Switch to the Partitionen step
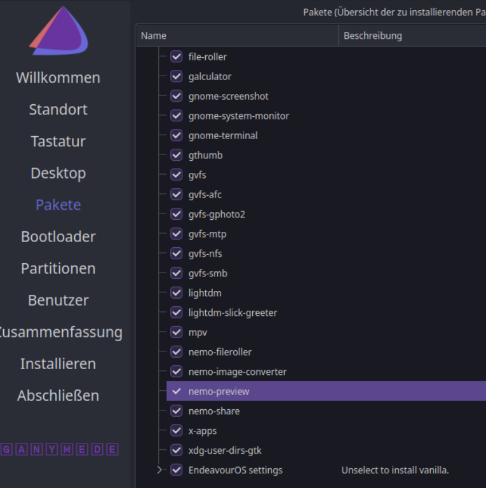 58,268
